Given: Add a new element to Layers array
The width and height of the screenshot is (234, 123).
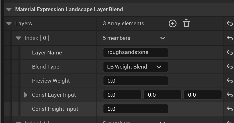Looking at the screenshot, I should pyautogui.click(x=172, y=24).
